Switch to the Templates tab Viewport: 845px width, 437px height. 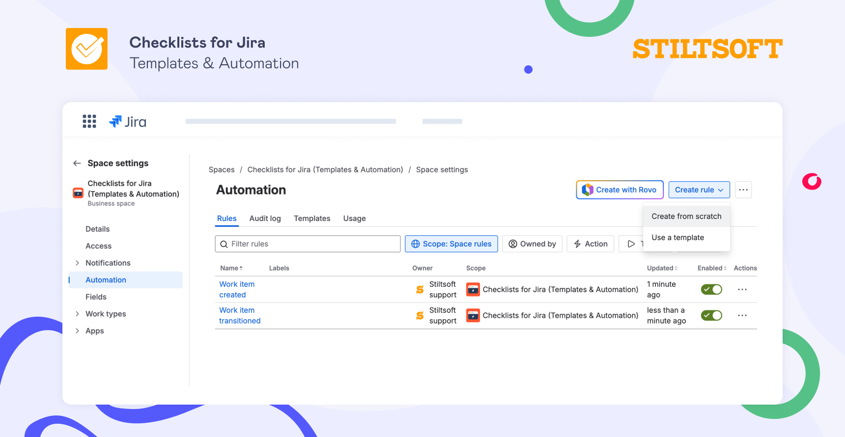pos(312,218)
